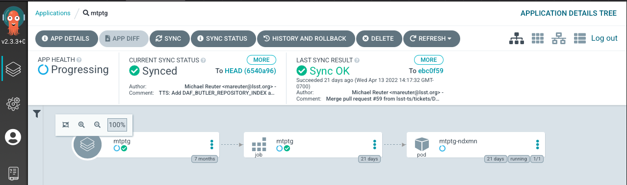Click the Applications breadcrumb link
627x185 pixels.
[53, 13]
